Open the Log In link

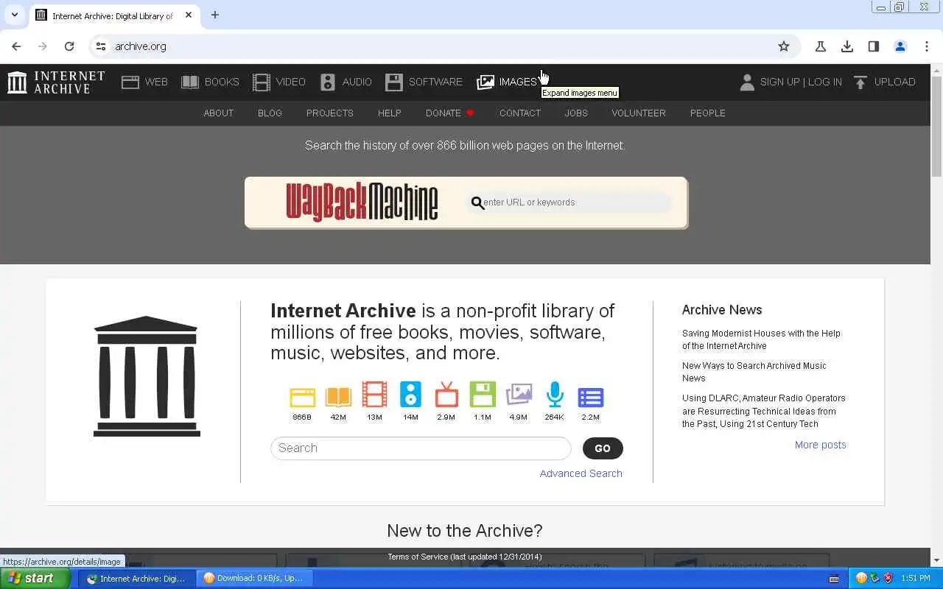825,82
